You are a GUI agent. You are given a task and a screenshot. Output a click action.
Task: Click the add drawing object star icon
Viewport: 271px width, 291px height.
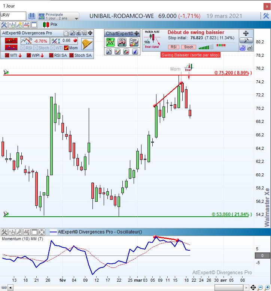pos(19,25)
